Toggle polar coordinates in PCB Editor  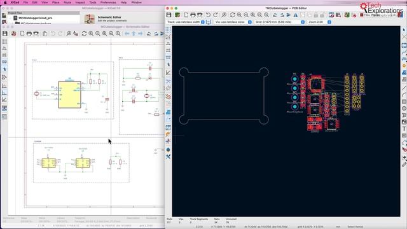(x=168, y=37)
